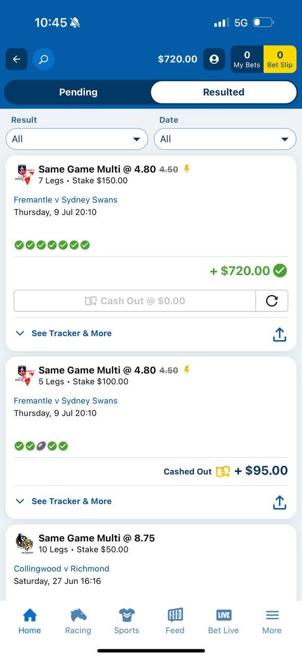Tap the back arrow icon
Viewport: 302px width, 658px height.
tap(16, 59)
